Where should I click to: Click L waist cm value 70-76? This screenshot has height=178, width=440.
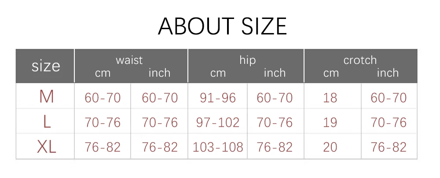tap(103, 122)
